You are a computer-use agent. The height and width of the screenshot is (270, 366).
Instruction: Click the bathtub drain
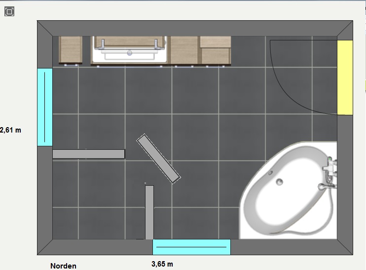279,182
